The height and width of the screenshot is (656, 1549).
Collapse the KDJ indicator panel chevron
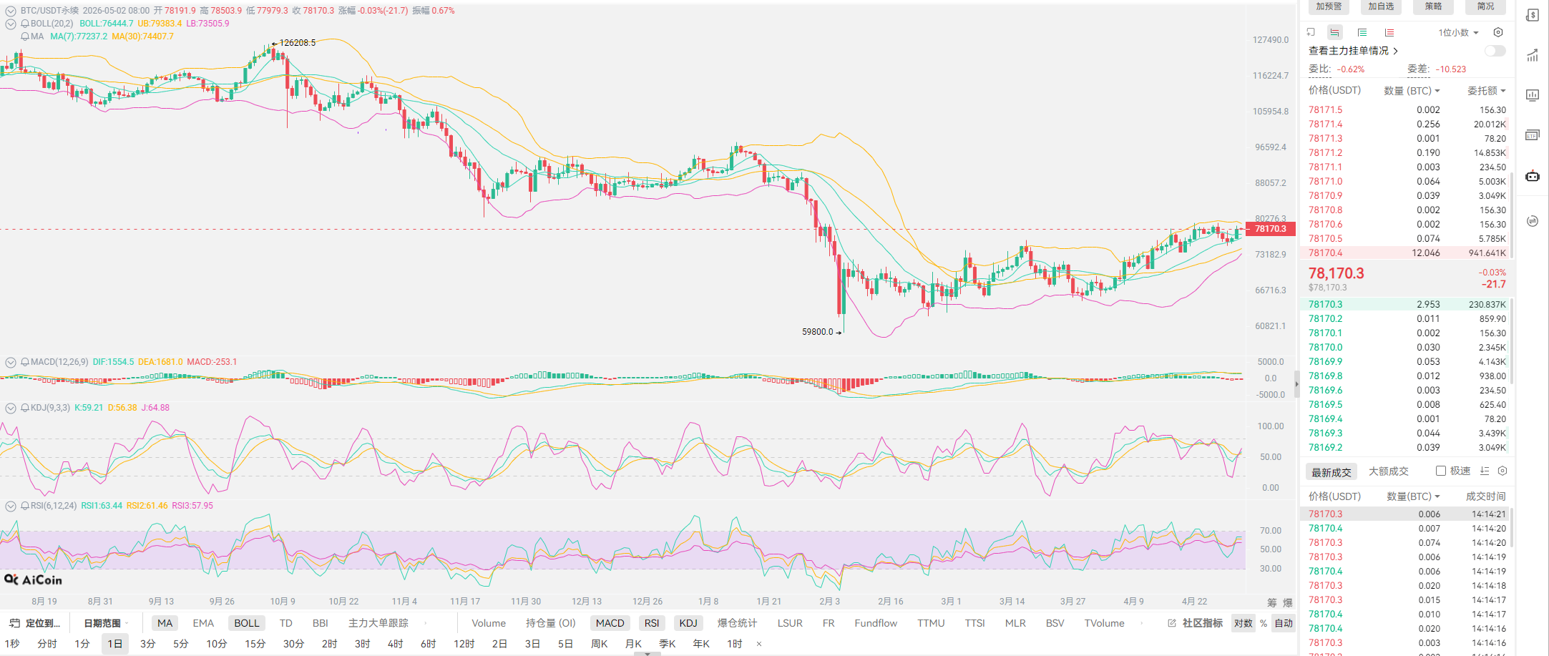click(11, 408)
